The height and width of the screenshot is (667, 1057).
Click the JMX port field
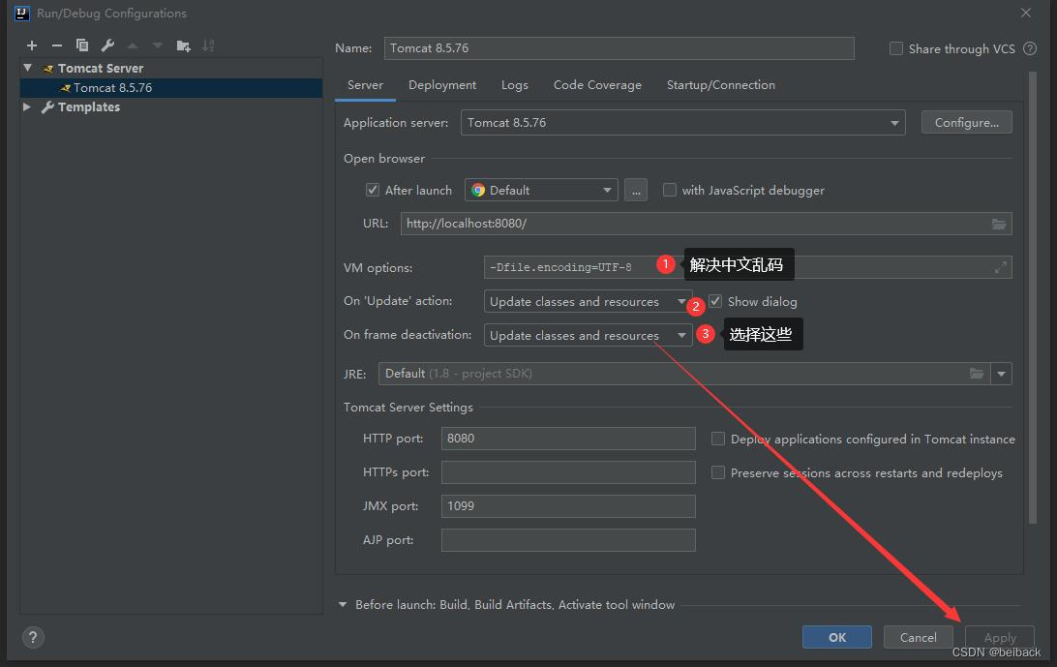[568, 505]
